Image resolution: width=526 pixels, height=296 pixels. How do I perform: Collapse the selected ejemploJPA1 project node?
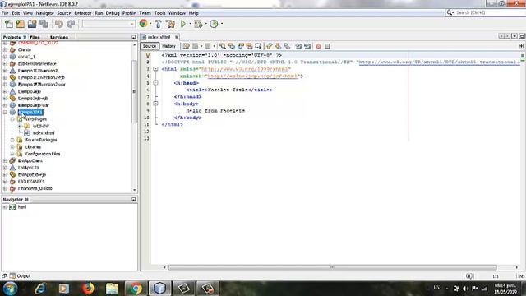tap(5, 112)
